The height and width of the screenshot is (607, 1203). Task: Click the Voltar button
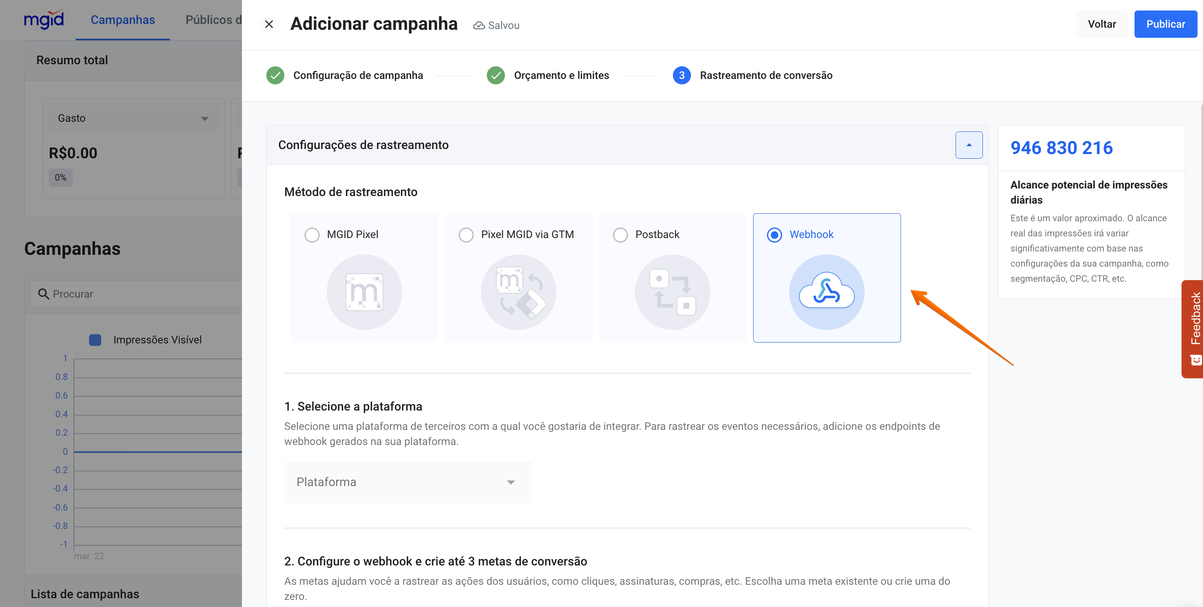coord(1101,24)
